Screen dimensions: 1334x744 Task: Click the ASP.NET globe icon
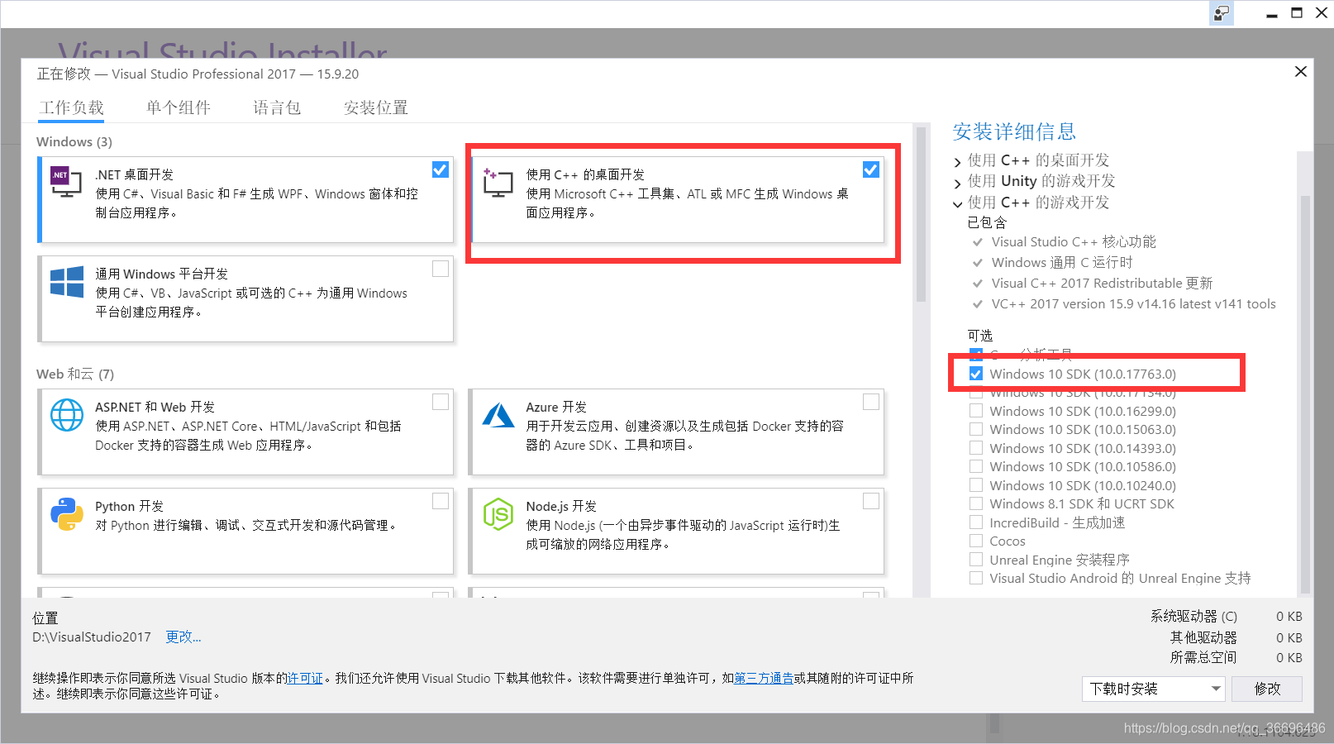coord(67,415)
